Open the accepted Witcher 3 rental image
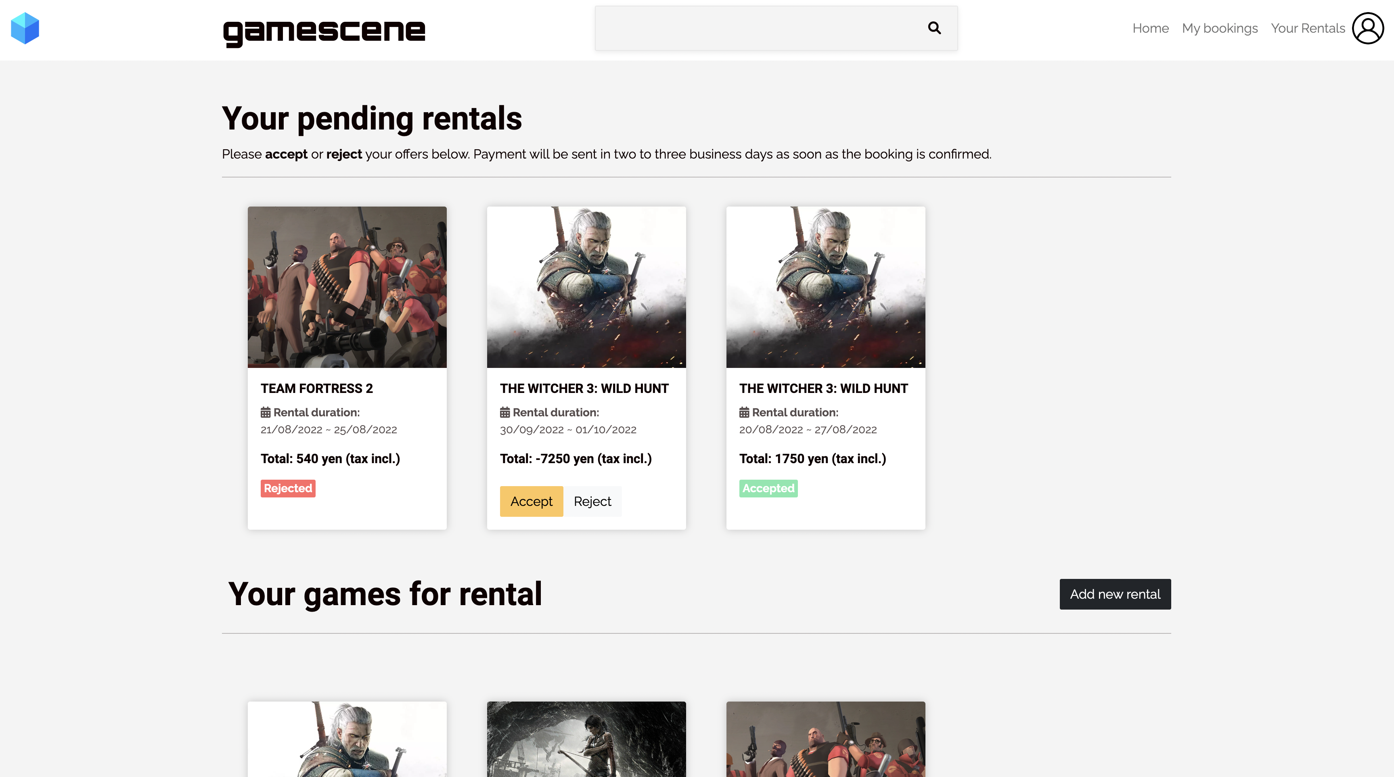The width and height of the screenshot is (1394, 777). pos(825,287)
